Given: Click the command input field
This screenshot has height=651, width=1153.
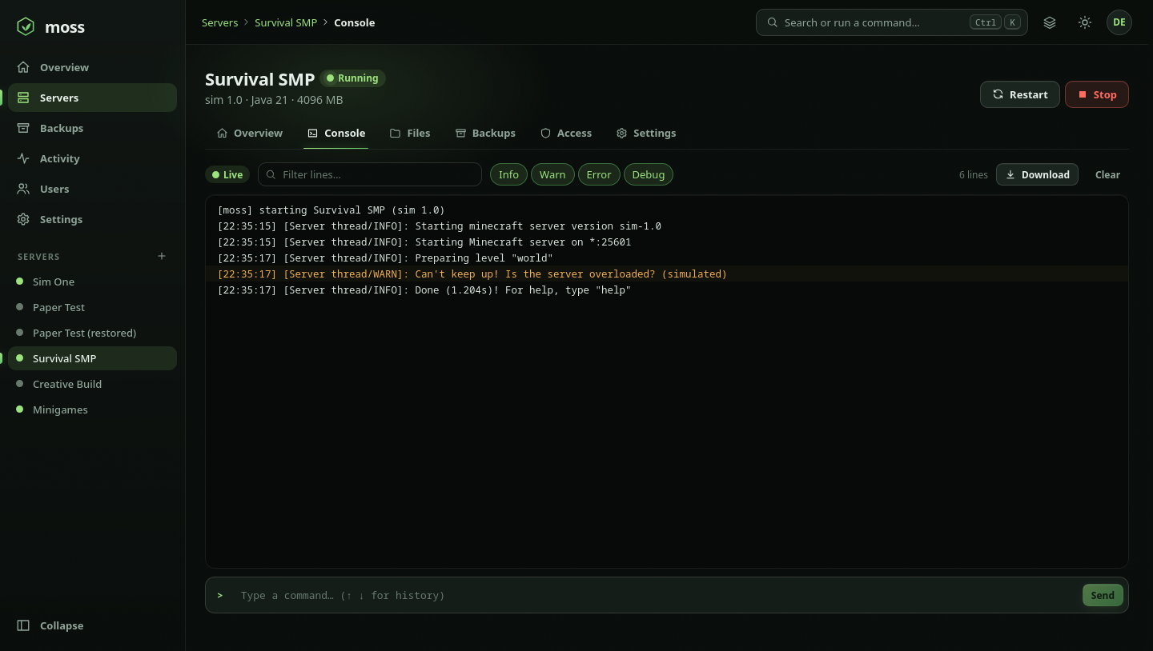Looking at the screenshot, I should point(657,595).
